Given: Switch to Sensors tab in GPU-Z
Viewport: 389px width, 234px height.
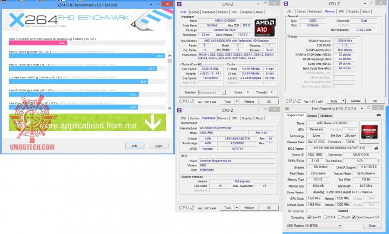Looking at the screenshot, I should [x=312, y=116].
